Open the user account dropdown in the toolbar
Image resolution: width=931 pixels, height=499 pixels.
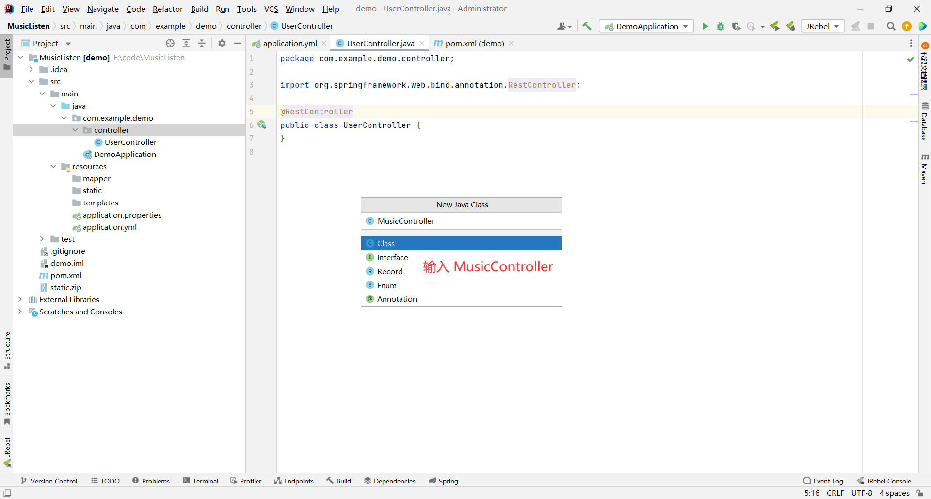pyautogui.click(x=564, y=26)
